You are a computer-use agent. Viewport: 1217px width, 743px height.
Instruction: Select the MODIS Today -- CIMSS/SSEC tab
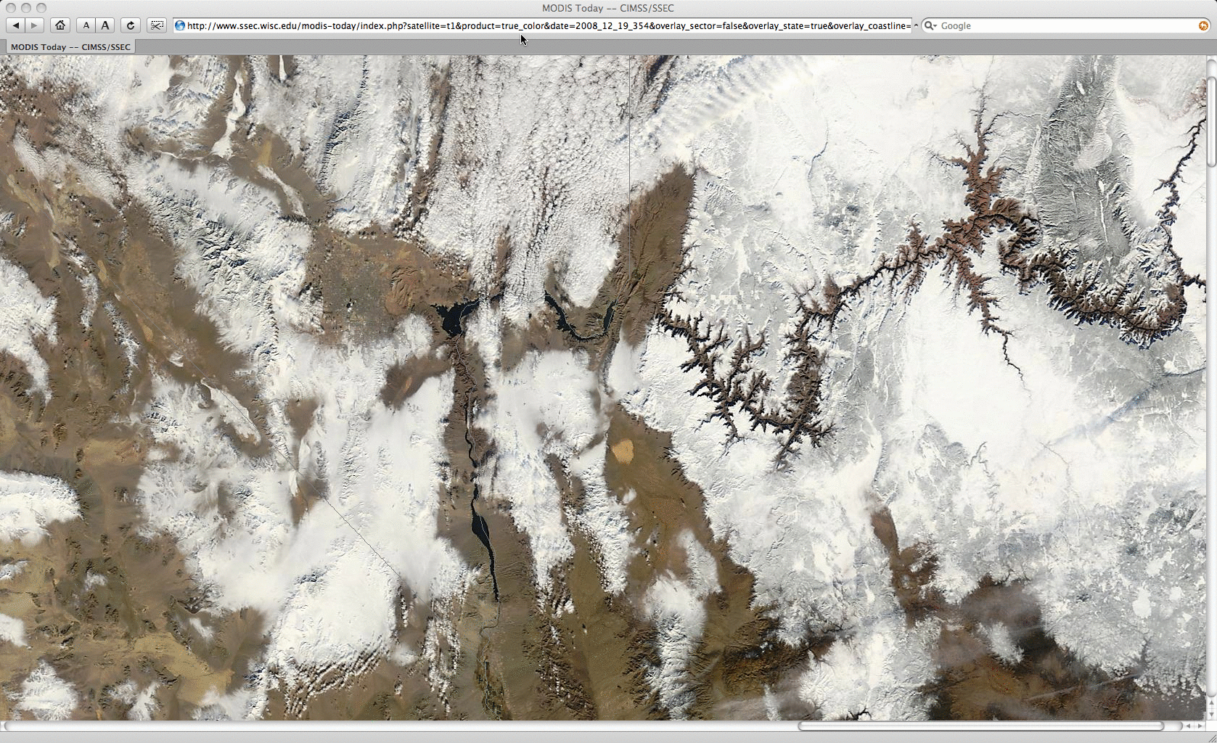point(70,46)
